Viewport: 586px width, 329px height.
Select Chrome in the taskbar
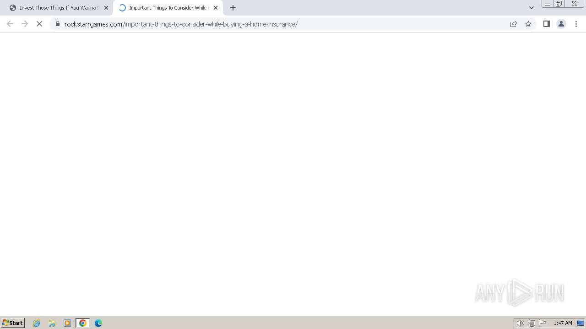coord(83,323)
